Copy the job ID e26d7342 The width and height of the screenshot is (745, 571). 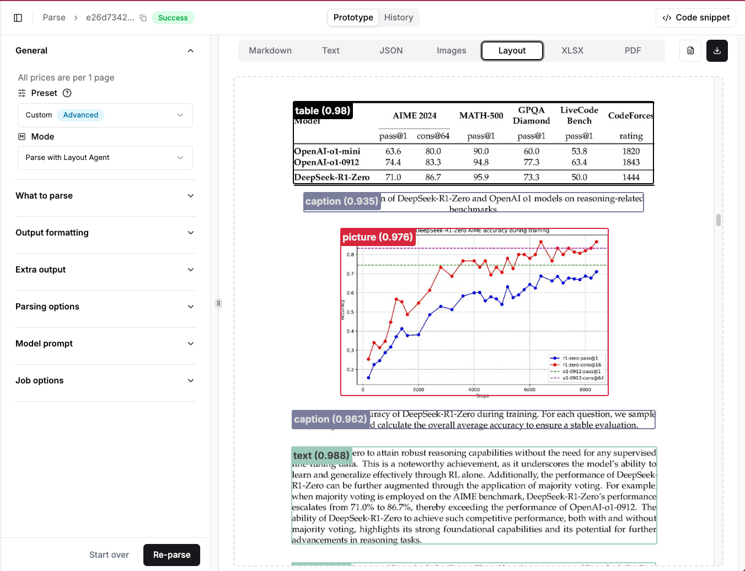(143, 18)
